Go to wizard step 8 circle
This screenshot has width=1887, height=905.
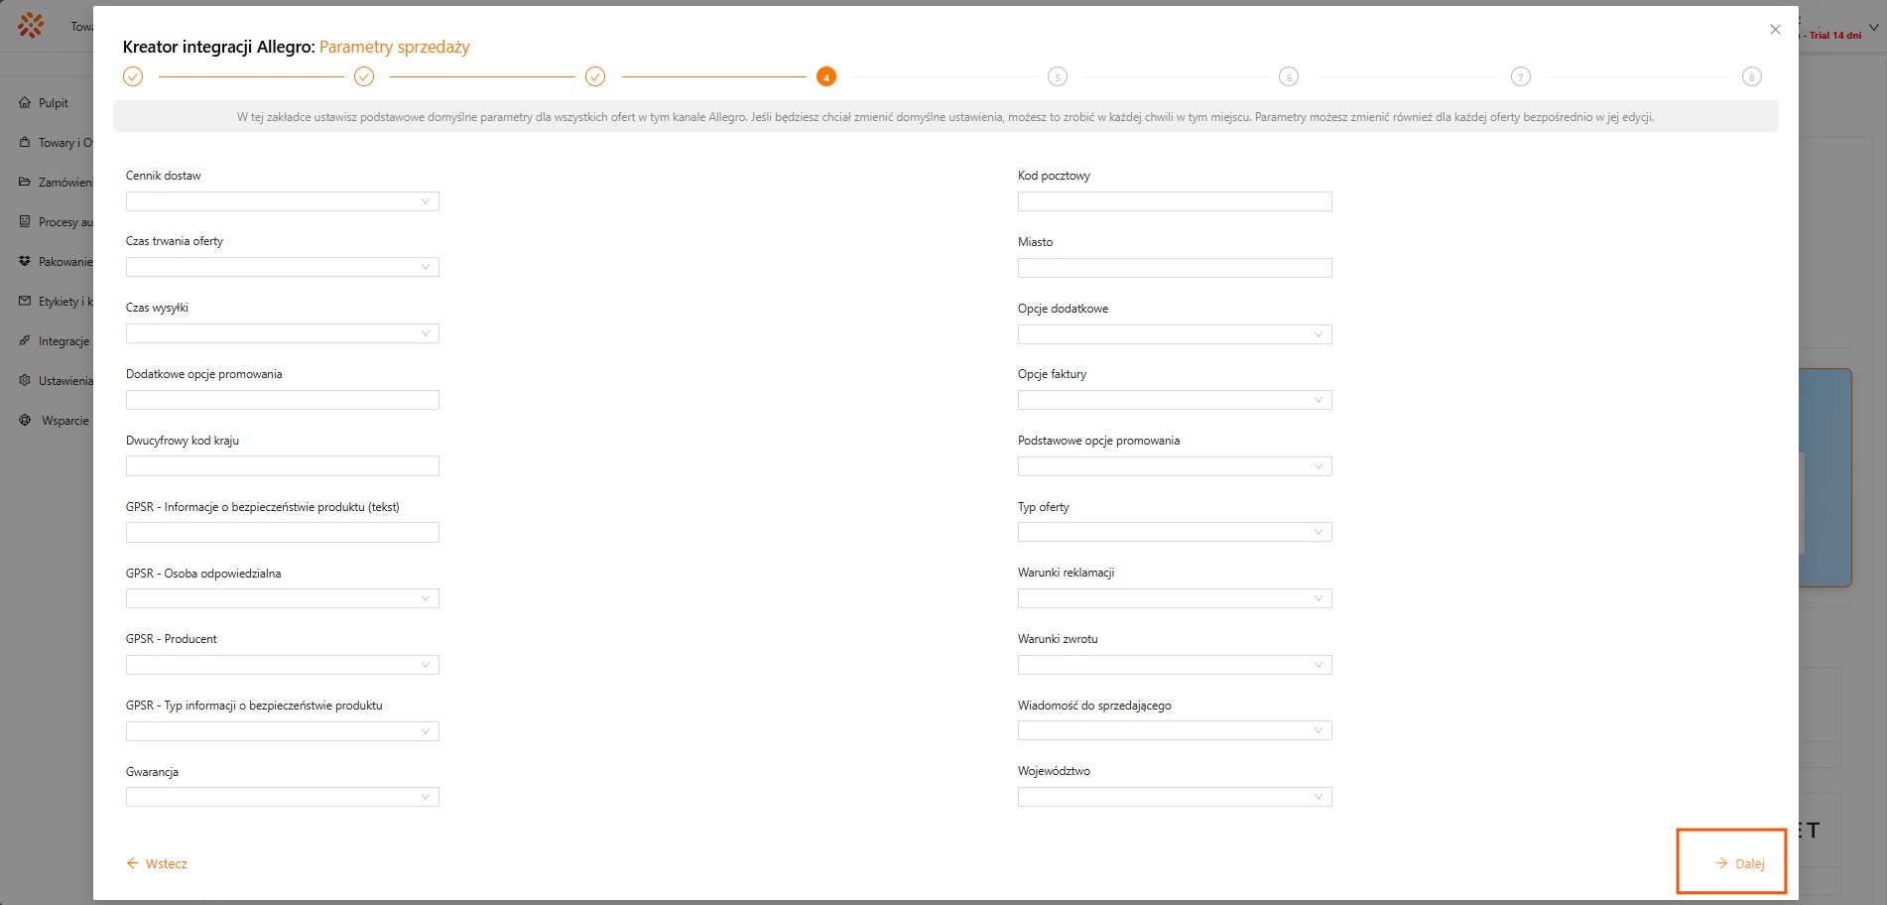click(1751, 76)
